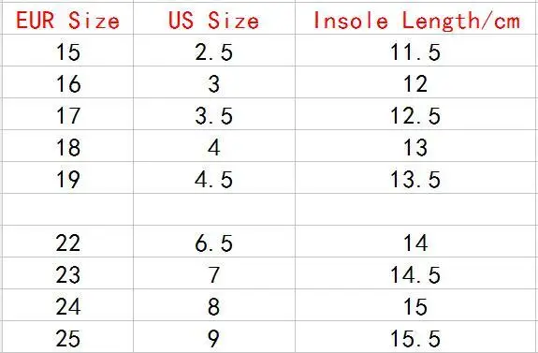Click the EUR size 24 cell
The height and width of the screenshot is (353, 538).
click(x=68, y=305)
